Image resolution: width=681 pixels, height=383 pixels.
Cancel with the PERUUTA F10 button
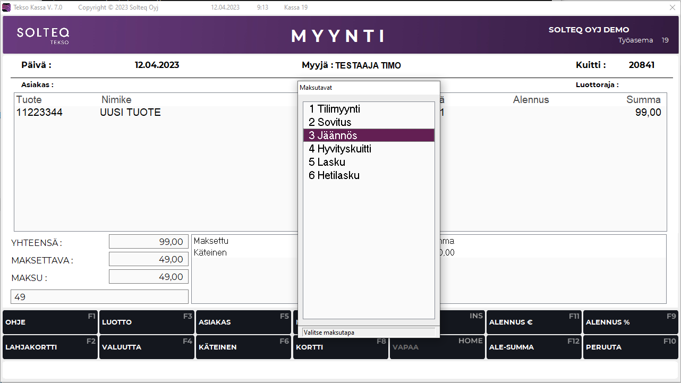pyautogui.click(x=631, y=347)
